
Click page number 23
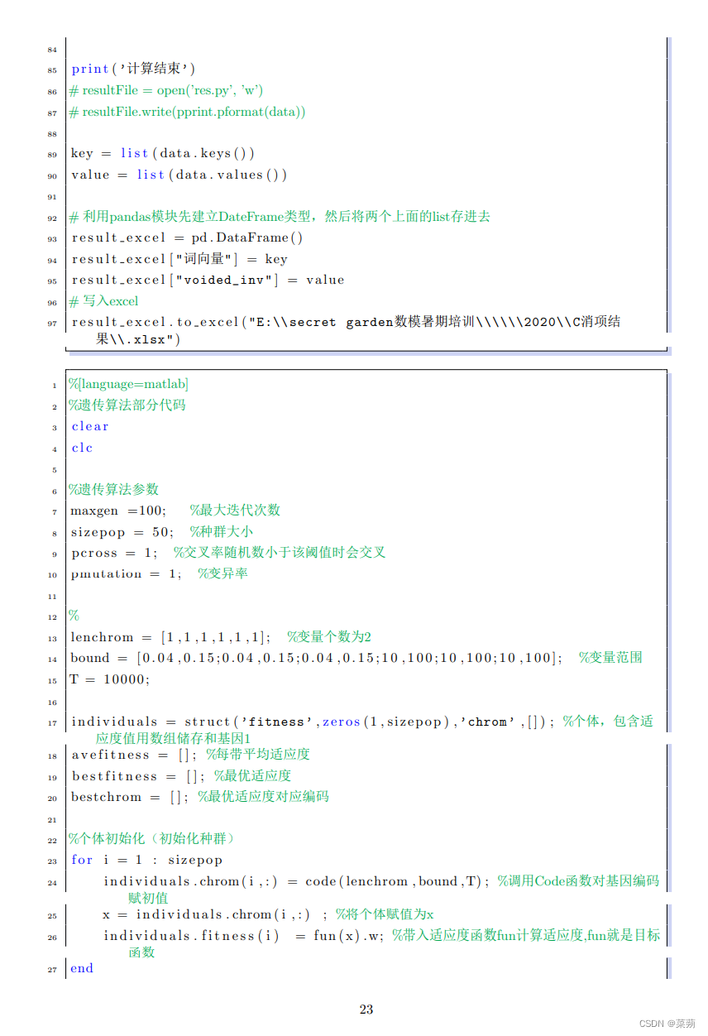tap(366, 1010)
